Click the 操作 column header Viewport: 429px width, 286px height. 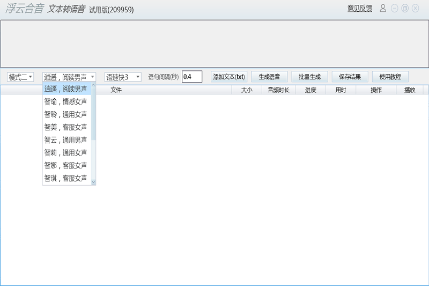376,90
